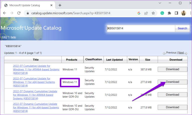This screenshot has height=115, width=192.
Task: Open the Chrome three-dot menu
Action: pyautogui.click(x=189, y=13)
